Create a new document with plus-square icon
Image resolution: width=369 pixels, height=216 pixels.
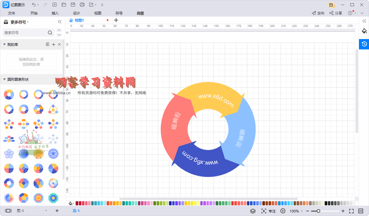54,5
